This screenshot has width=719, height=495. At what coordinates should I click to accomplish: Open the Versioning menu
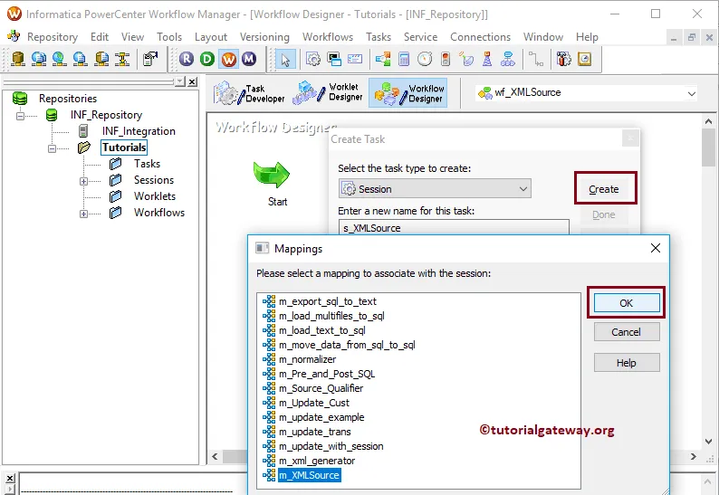[264, 37]
